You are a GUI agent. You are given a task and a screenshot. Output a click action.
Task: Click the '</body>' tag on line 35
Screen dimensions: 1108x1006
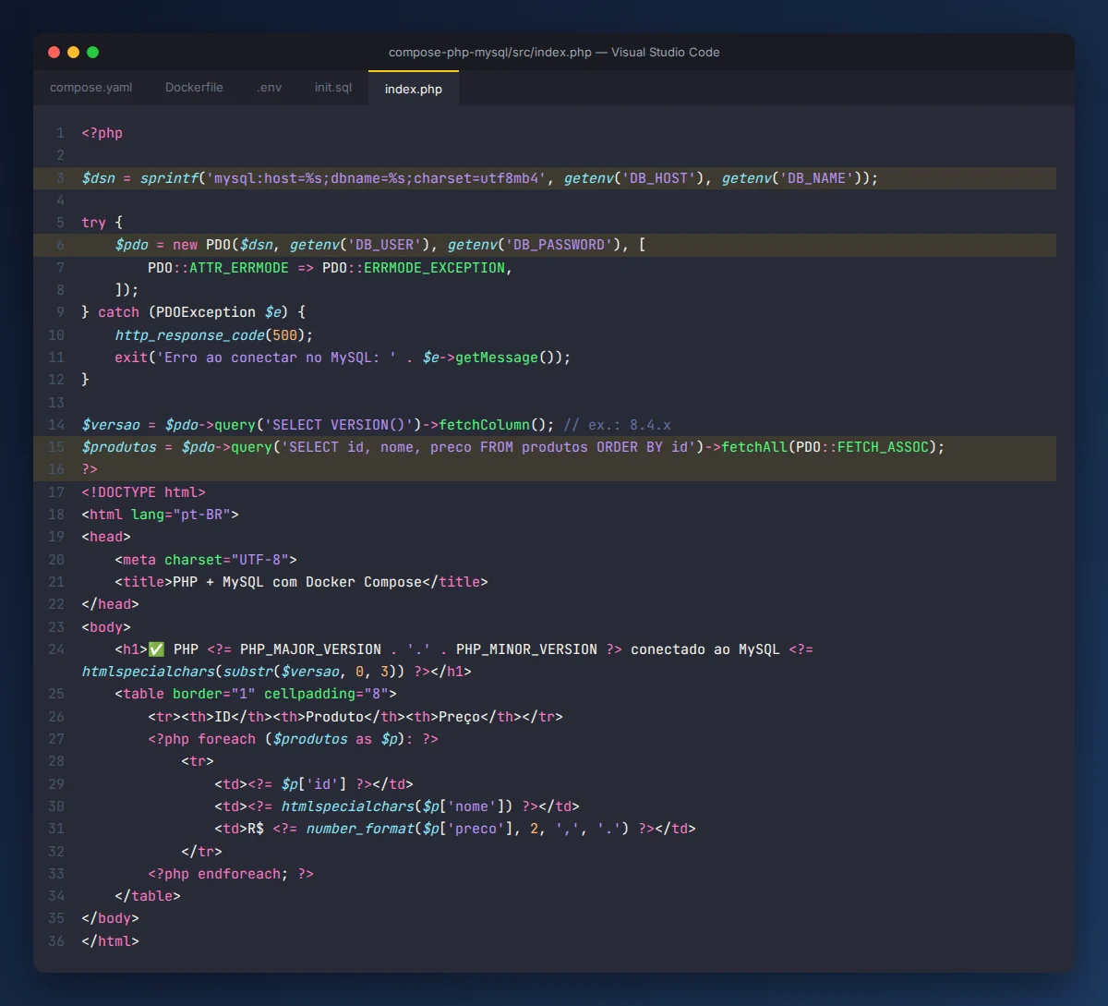[x=111, y=918]
